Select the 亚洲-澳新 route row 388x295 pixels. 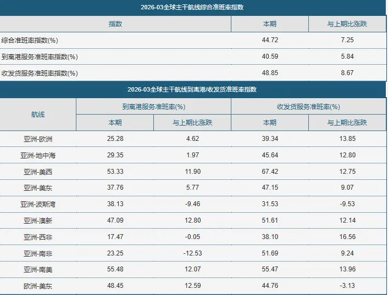[x=193, y=220]
